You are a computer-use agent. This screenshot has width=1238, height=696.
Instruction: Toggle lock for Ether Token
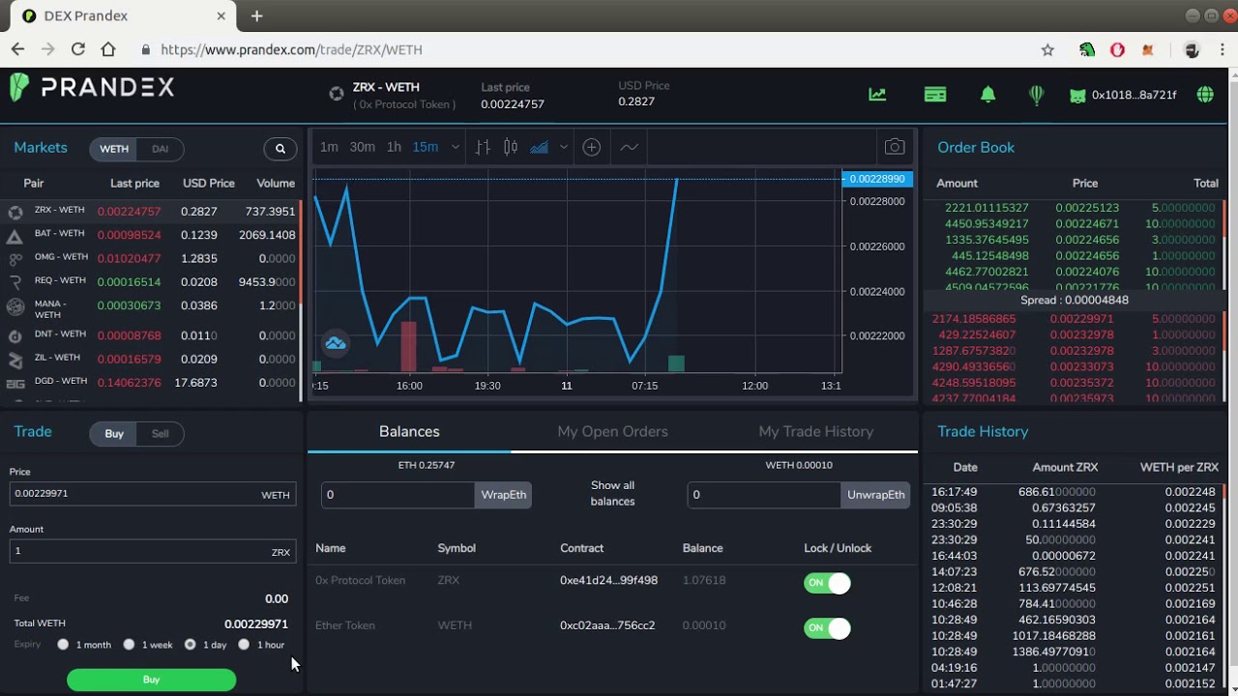click(827, 628)
